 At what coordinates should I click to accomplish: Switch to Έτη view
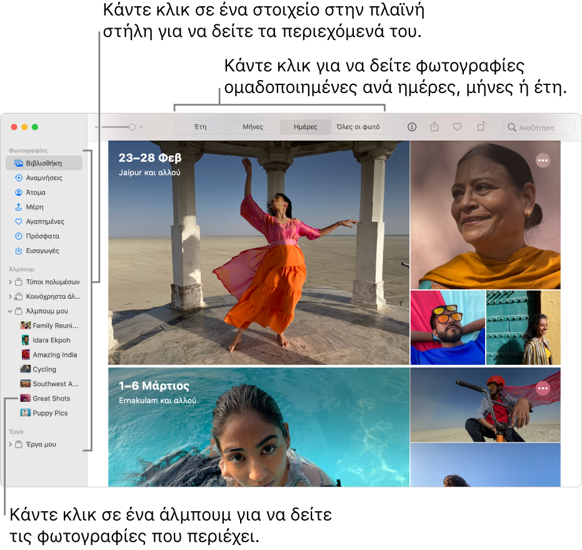pyautogui.click(x=201, y=127)
